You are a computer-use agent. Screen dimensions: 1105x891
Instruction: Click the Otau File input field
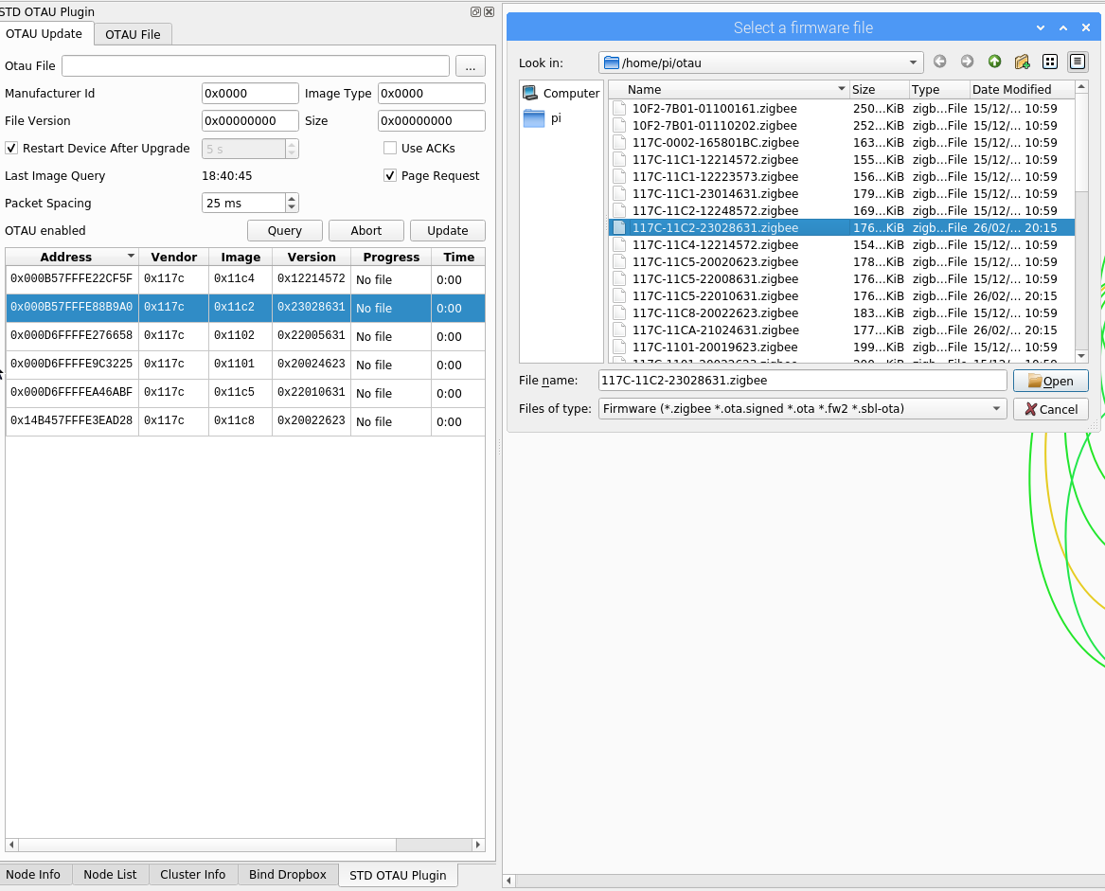256,65
